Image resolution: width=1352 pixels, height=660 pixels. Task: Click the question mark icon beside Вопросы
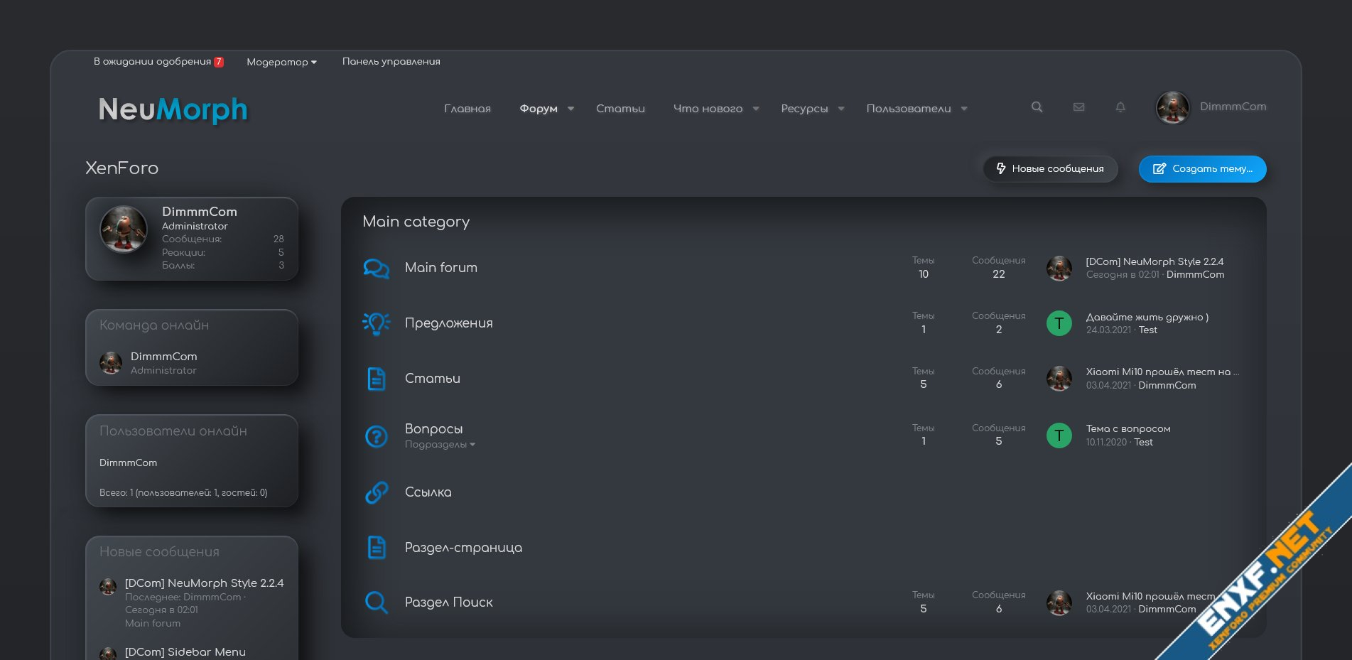tap(376, 436)
